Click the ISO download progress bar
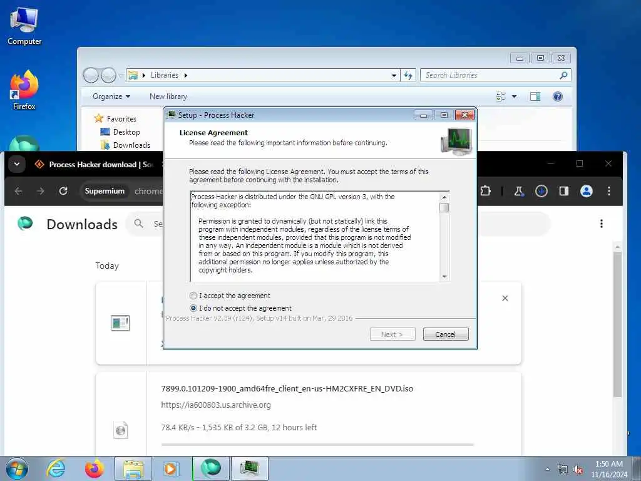Viewport: 641px width, 481px height. pyautogui.click(x=317, y=444)
